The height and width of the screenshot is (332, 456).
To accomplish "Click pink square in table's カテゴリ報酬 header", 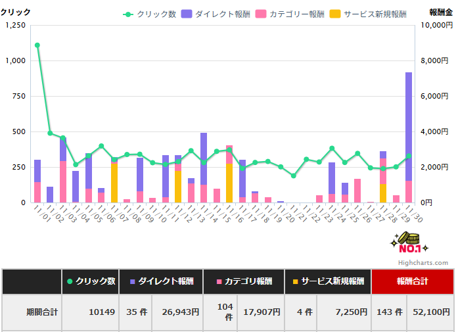I will pyautogui.click(x=219, y=281).
